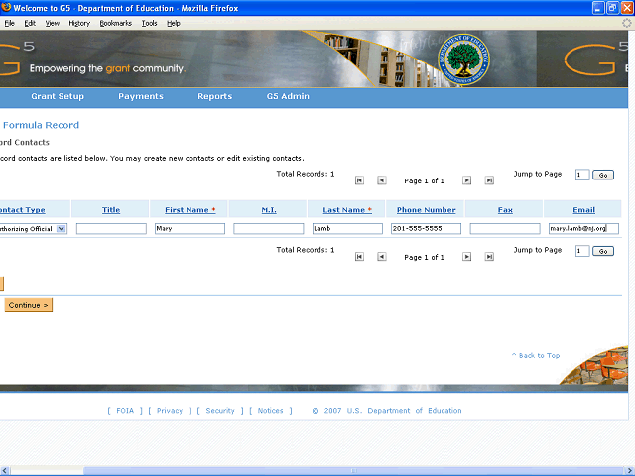Click the top Page 1 of 1 text
Image resolution: width=635 pixels, height=476 pixels.
pos(424,180)
